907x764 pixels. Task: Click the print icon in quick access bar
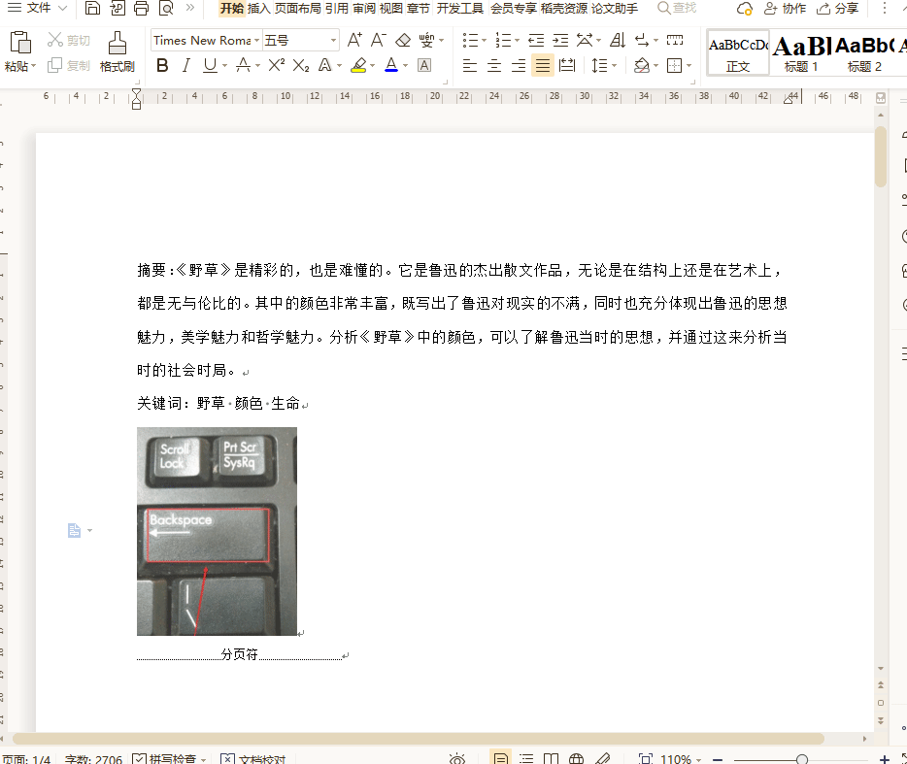coord(141,9)
